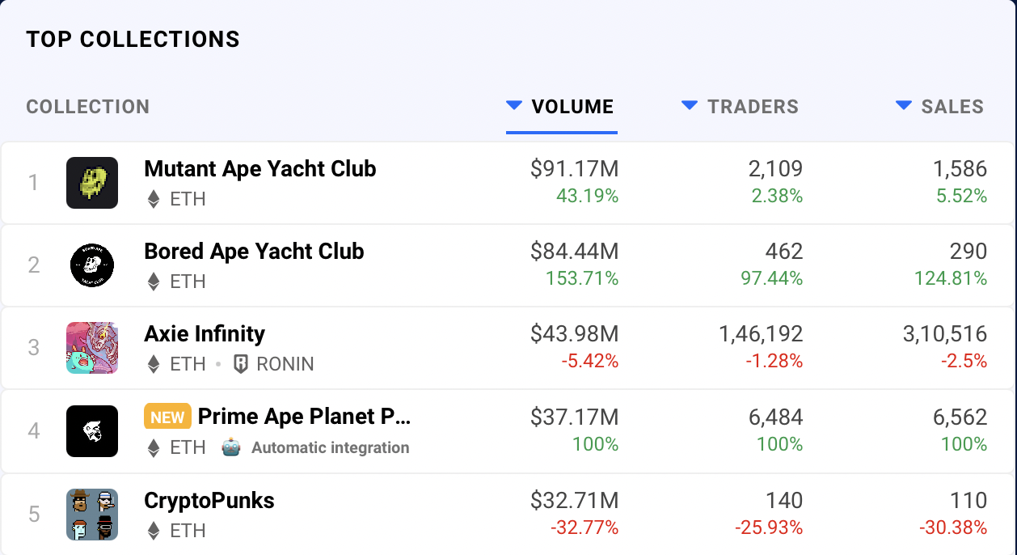Sort collections by Volume column arrow
This screenshot has height=555, width=1017.
(514, 105)
